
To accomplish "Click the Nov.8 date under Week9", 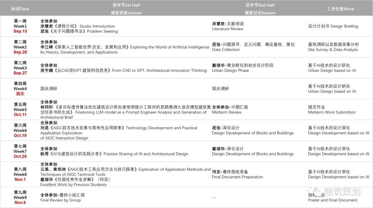I will (x=20, y=202).
